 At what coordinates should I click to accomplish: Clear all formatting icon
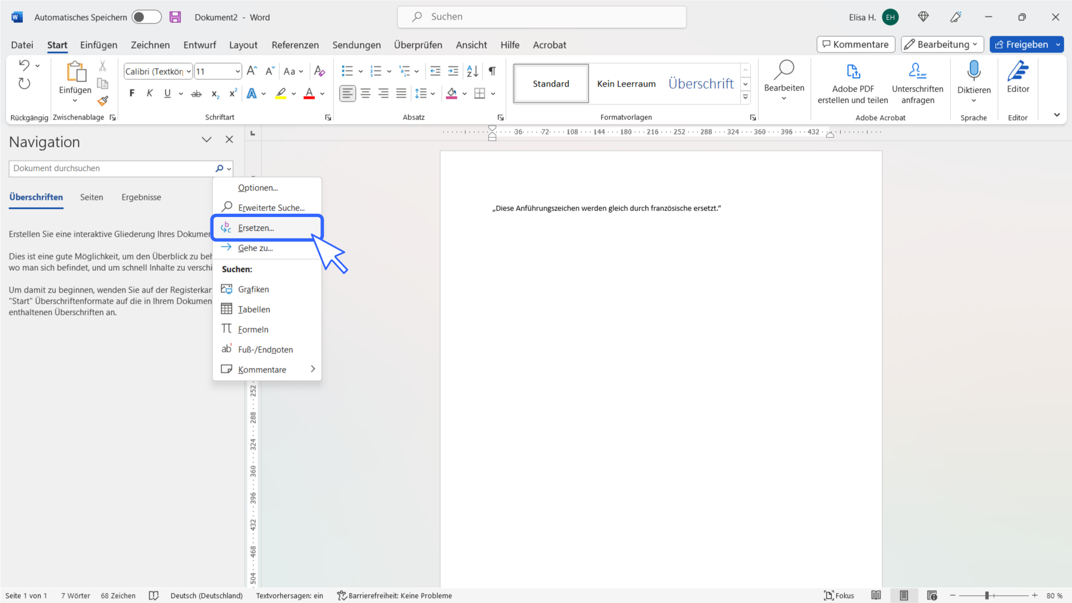click(319, 71)
